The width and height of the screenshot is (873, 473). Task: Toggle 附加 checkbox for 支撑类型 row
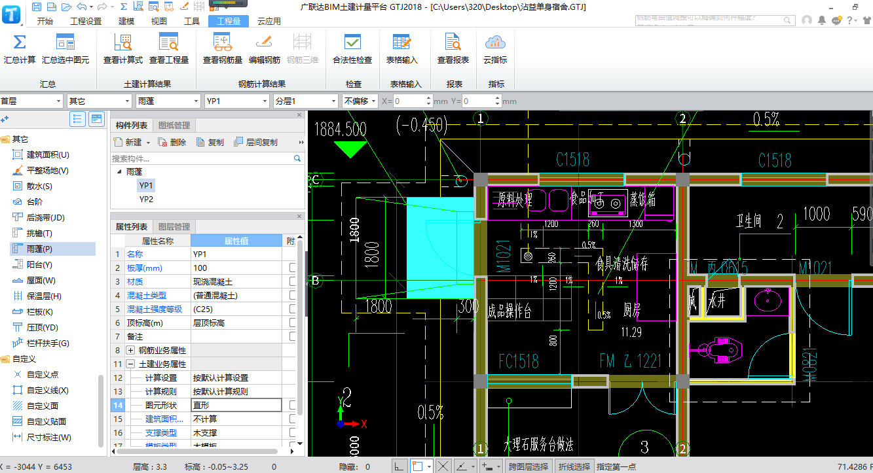pyautogui.click(x=293, y=432)
